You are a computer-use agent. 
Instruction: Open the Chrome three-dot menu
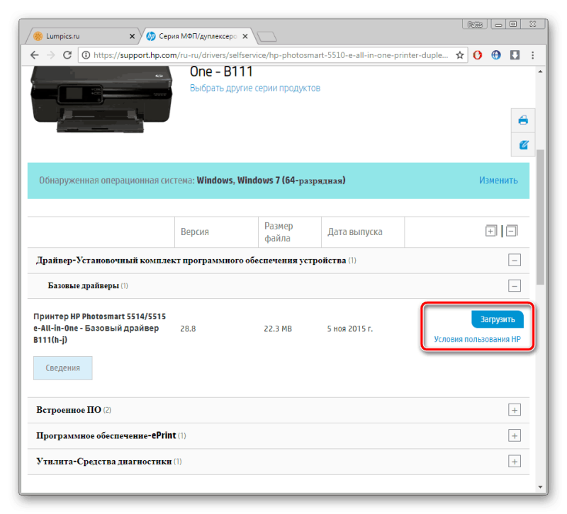pos(533,55)
